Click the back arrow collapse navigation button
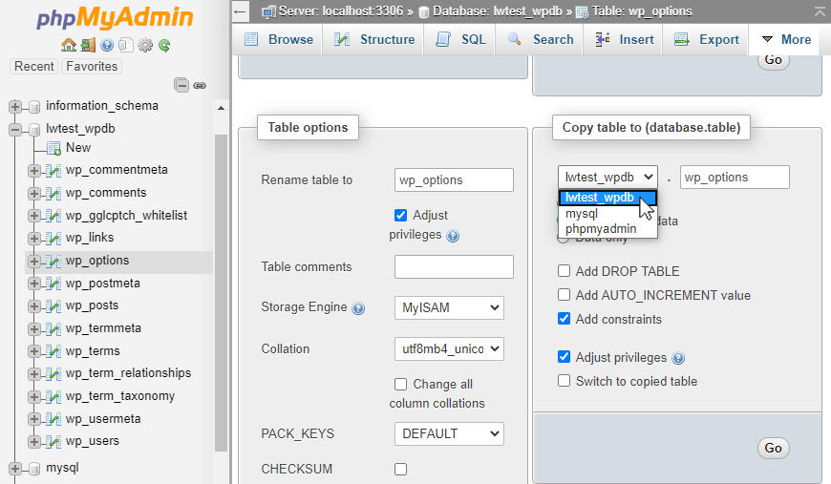 tap(240, 11)
